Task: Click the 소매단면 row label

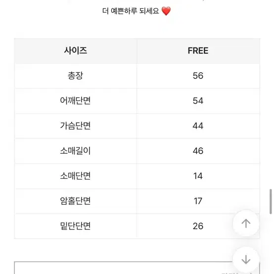Action: tap(76, 176)
